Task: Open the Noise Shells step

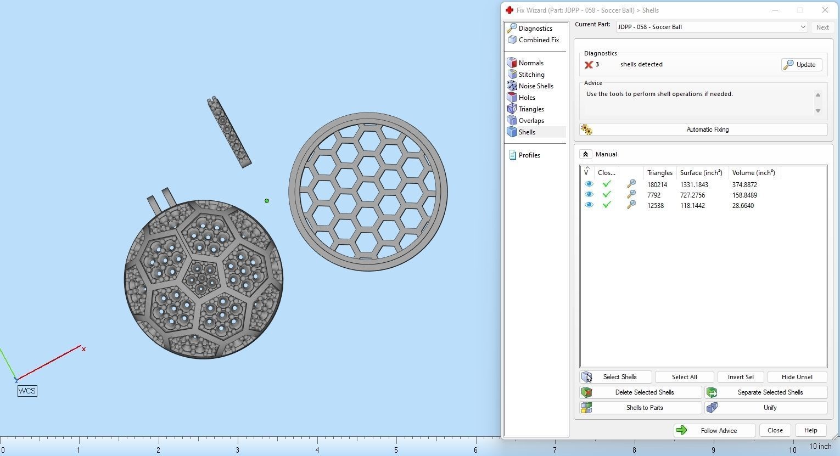Action: pos(536,86)
